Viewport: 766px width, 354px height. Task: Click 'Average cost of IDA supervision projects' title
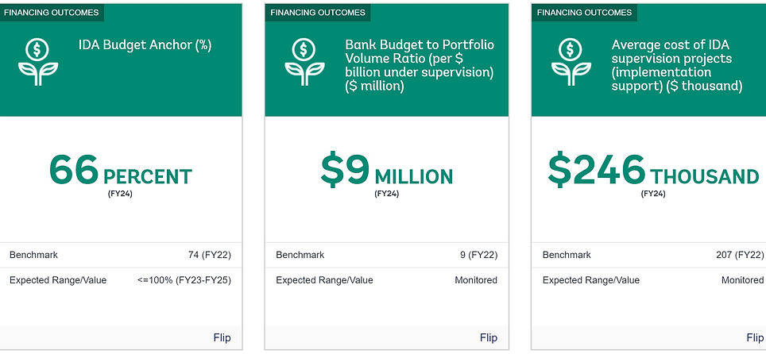pyautogui.click(x=677, y=65)
